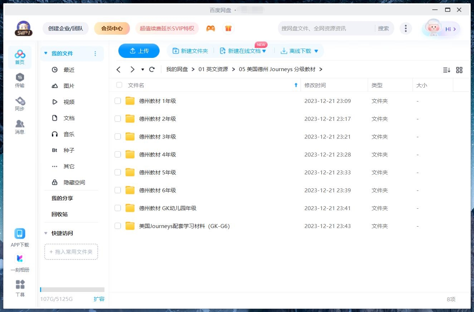This screenshot has width=474, height=312.
Task: Click the storage usage progress bar
Action: pos(72,289)
